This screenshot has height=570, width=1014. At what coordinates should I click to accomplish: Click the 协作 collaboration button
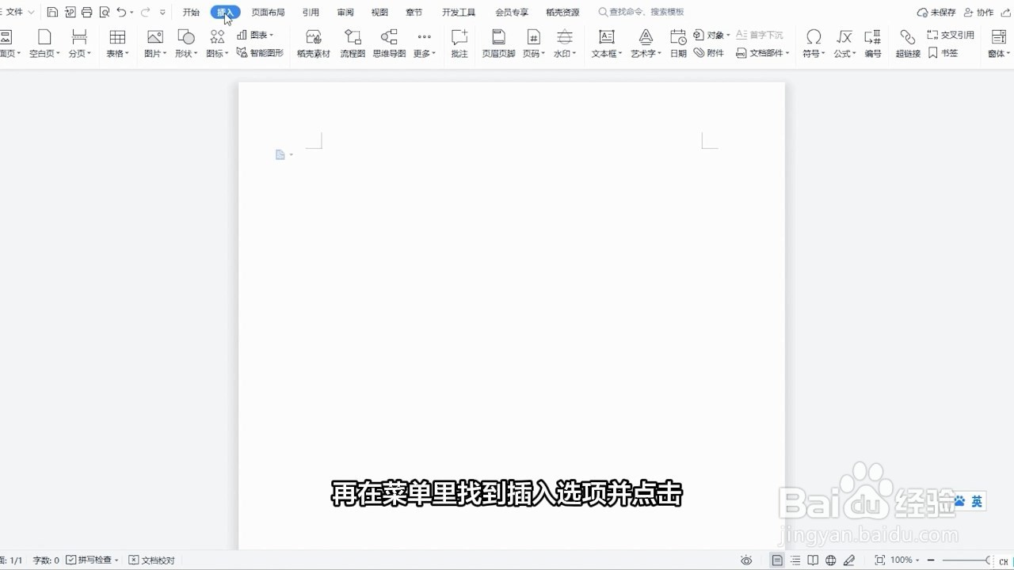[x=978, y=12]
